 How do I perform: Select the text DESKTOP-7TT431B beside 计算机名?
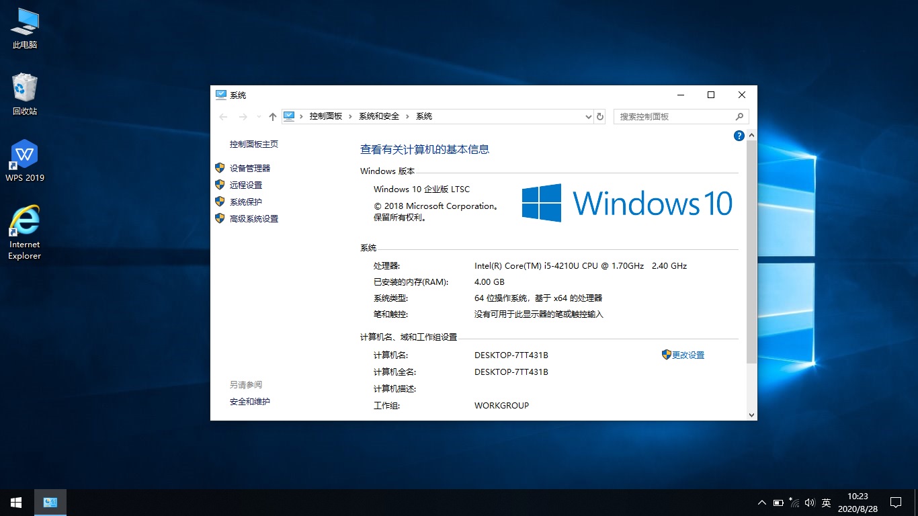point(511,355)
